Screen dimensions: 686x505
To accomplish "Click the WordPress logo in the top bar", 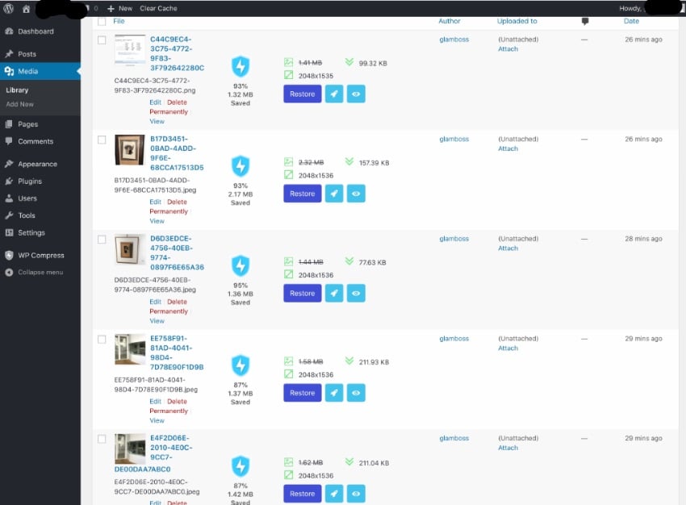I will pos(8,7).
